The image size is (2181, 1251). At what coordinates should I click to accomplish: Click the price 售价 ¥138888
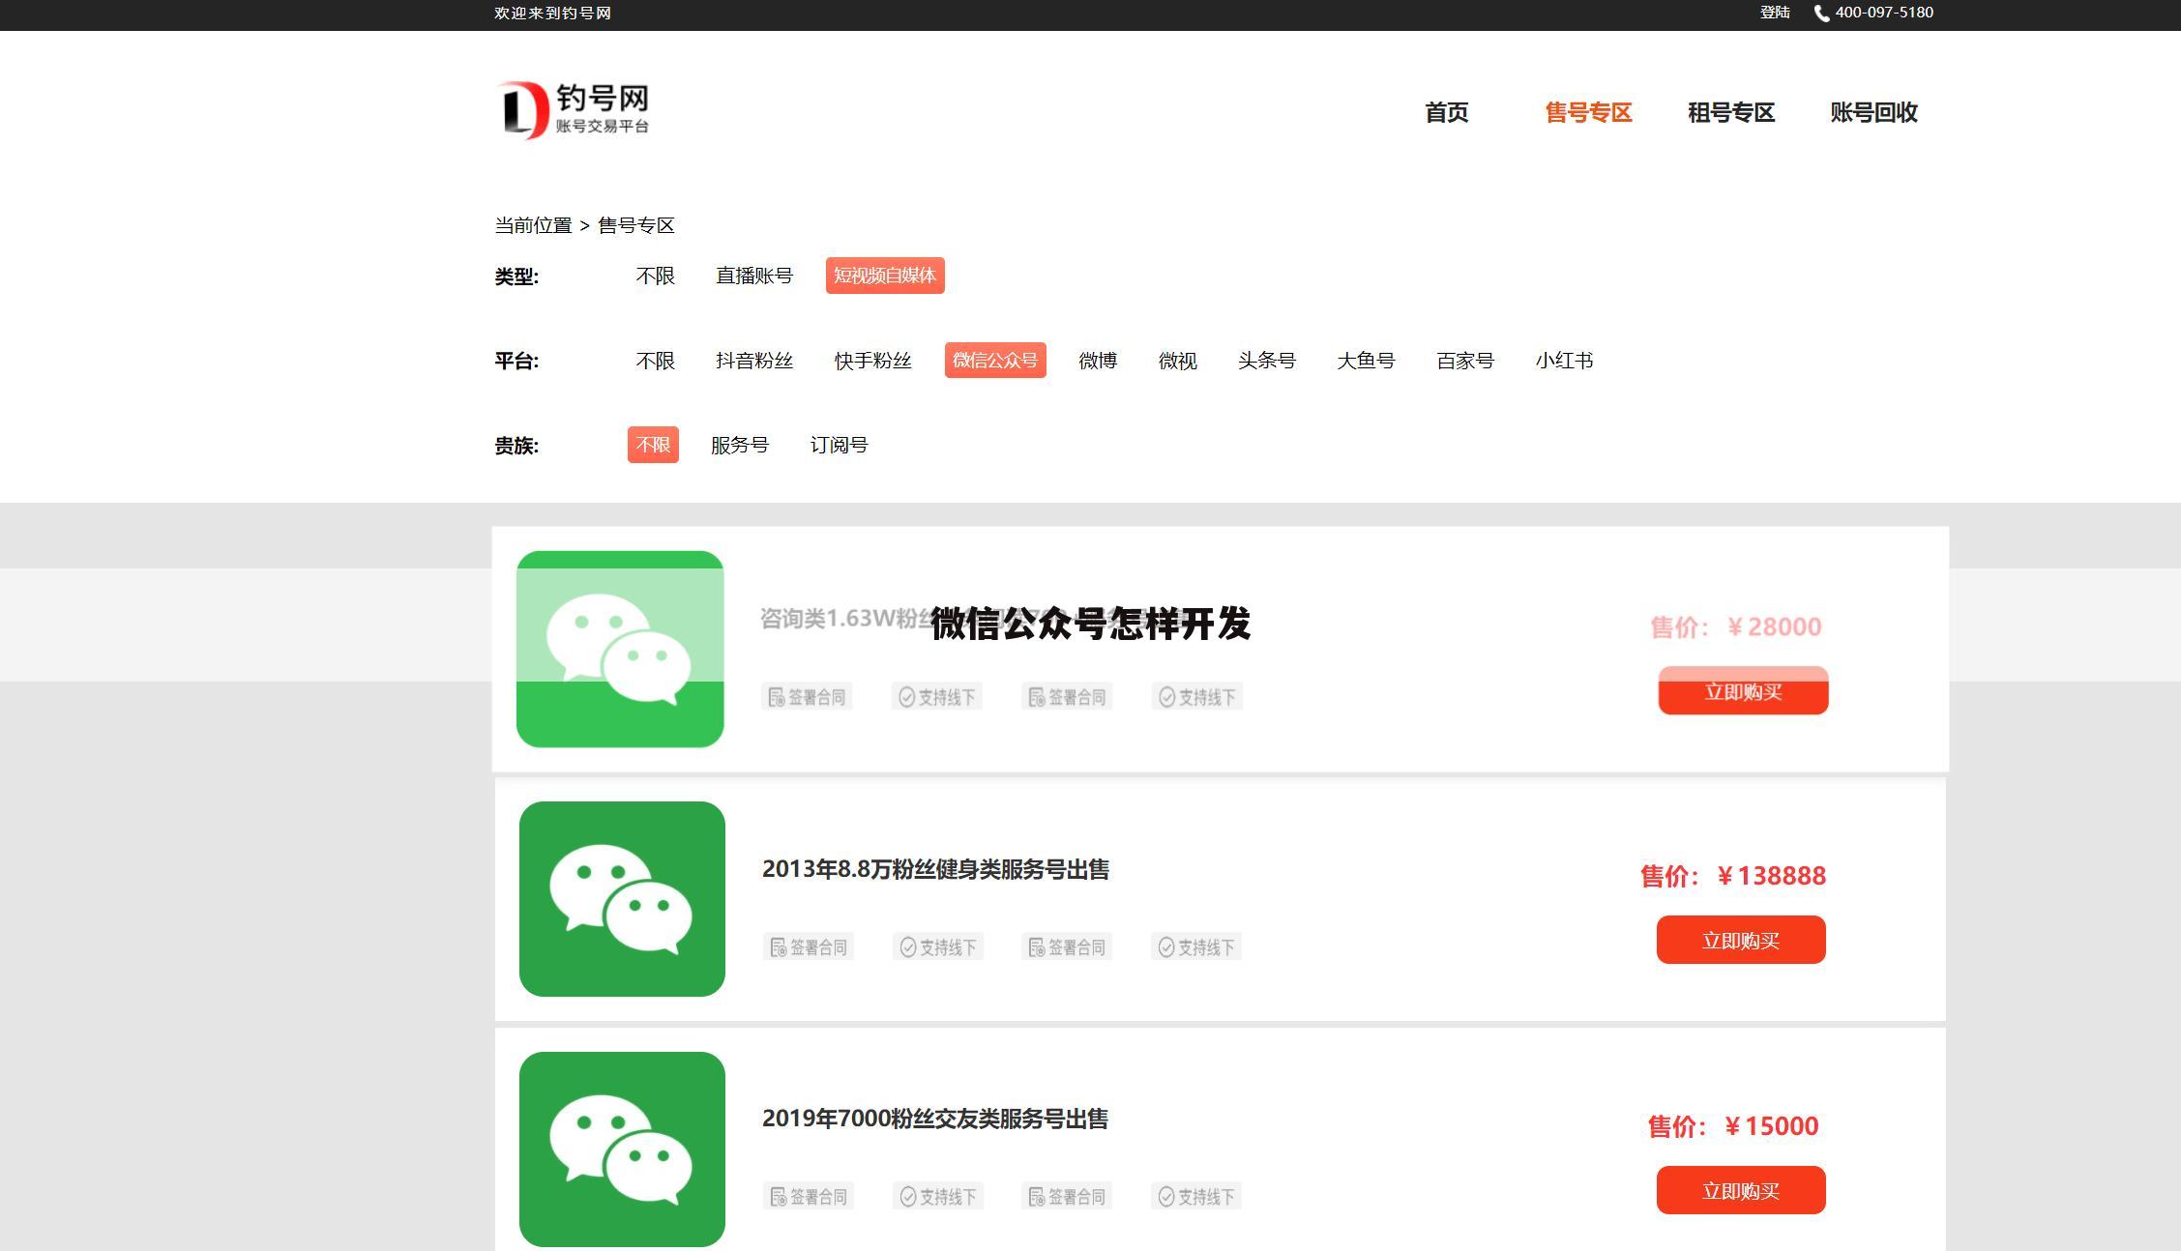tap(1733, 876)
